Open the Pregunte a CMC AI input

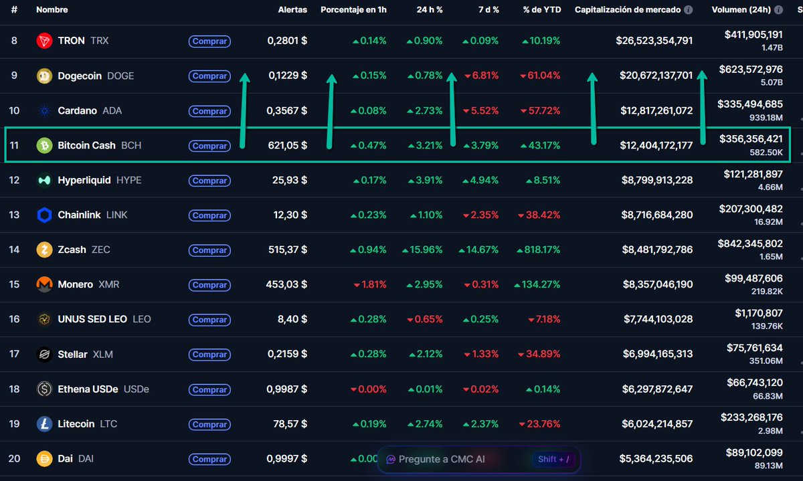click(478, 460)
